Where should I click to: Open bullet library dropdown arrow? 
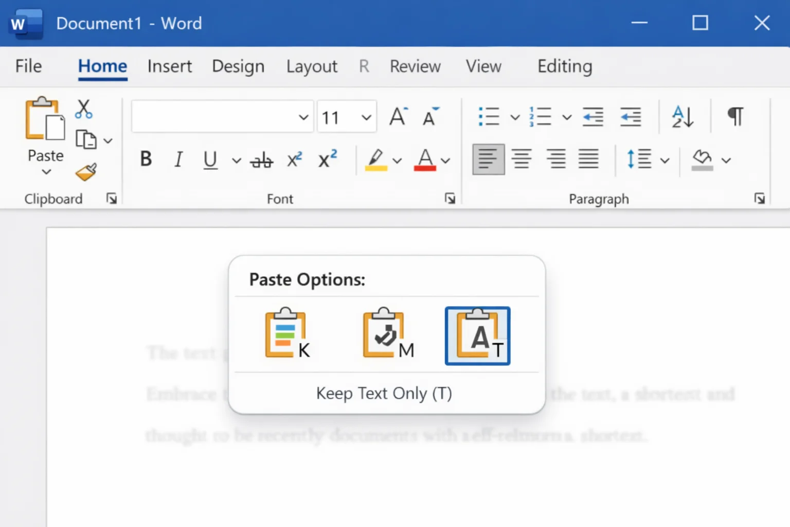click(x=515, y=117)
